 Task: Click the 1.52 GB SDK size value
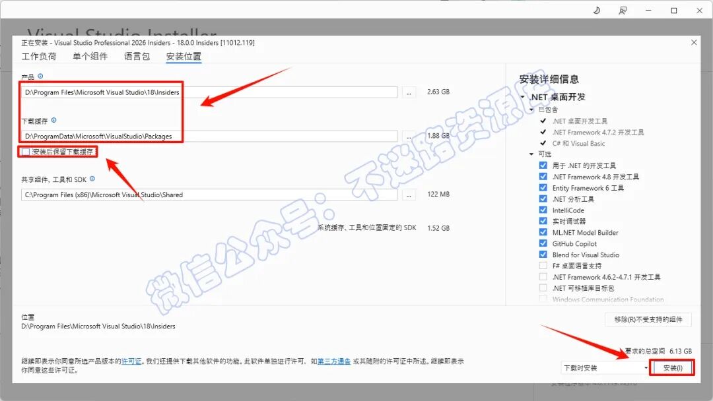438,228
